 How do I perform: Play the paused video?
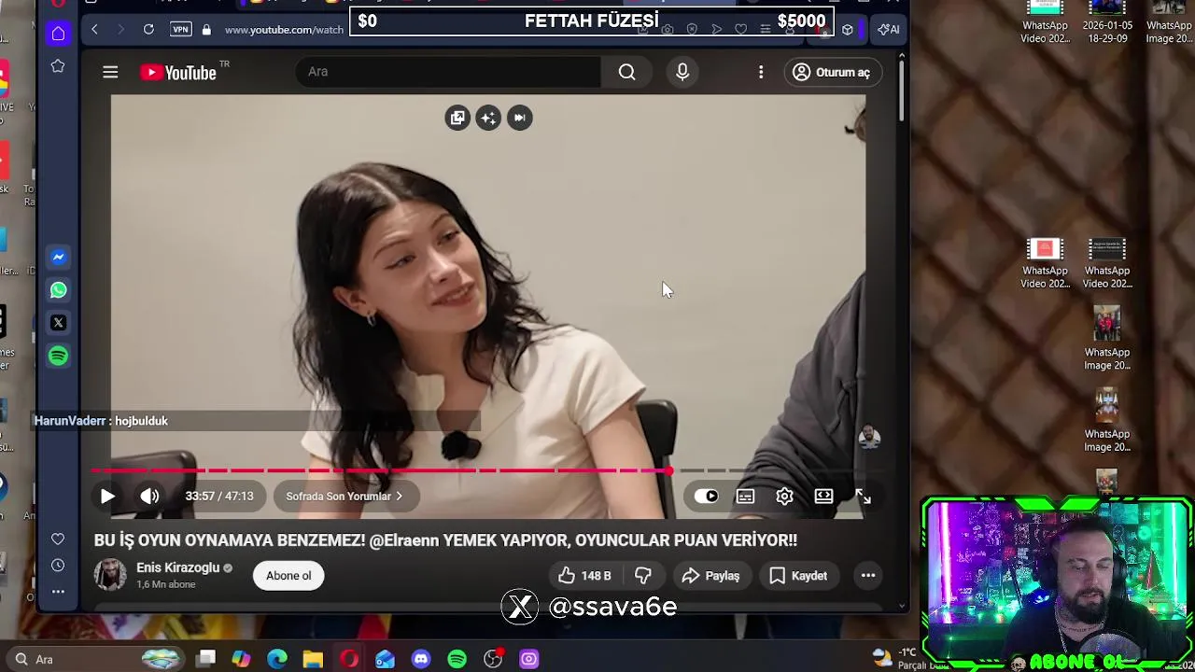(x=107, y=497)
